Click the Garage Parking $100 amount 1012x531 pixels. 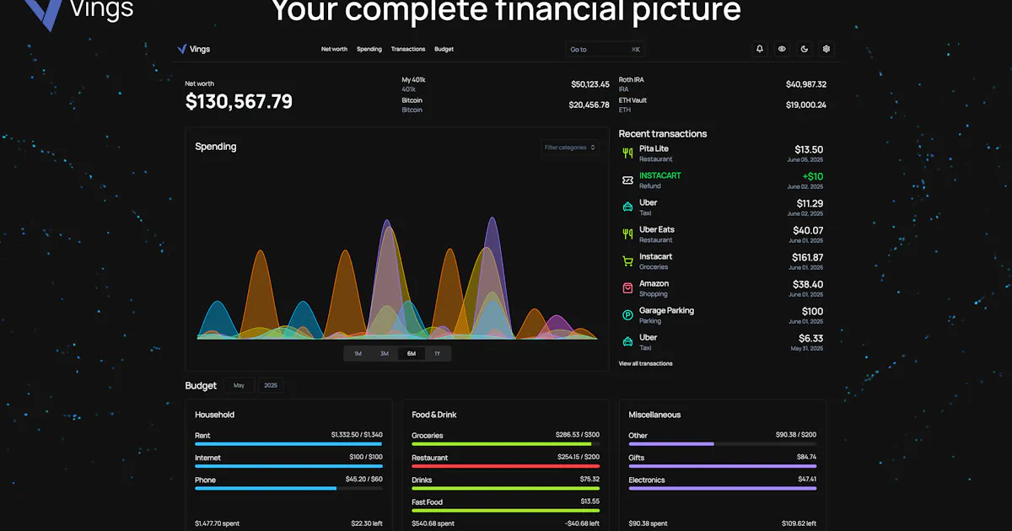pyautogui.click(x=812, y=311)
